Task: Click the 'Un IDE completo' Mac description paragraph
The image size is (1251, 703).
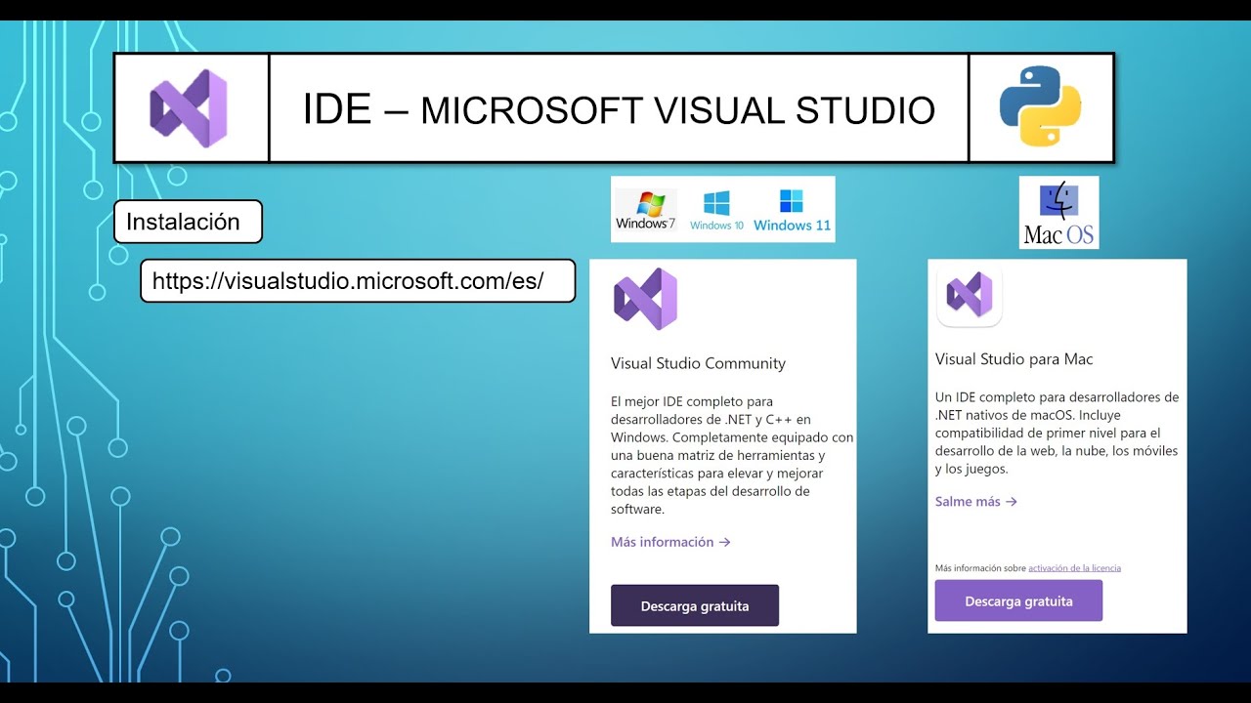Action: coord(1057,433)
